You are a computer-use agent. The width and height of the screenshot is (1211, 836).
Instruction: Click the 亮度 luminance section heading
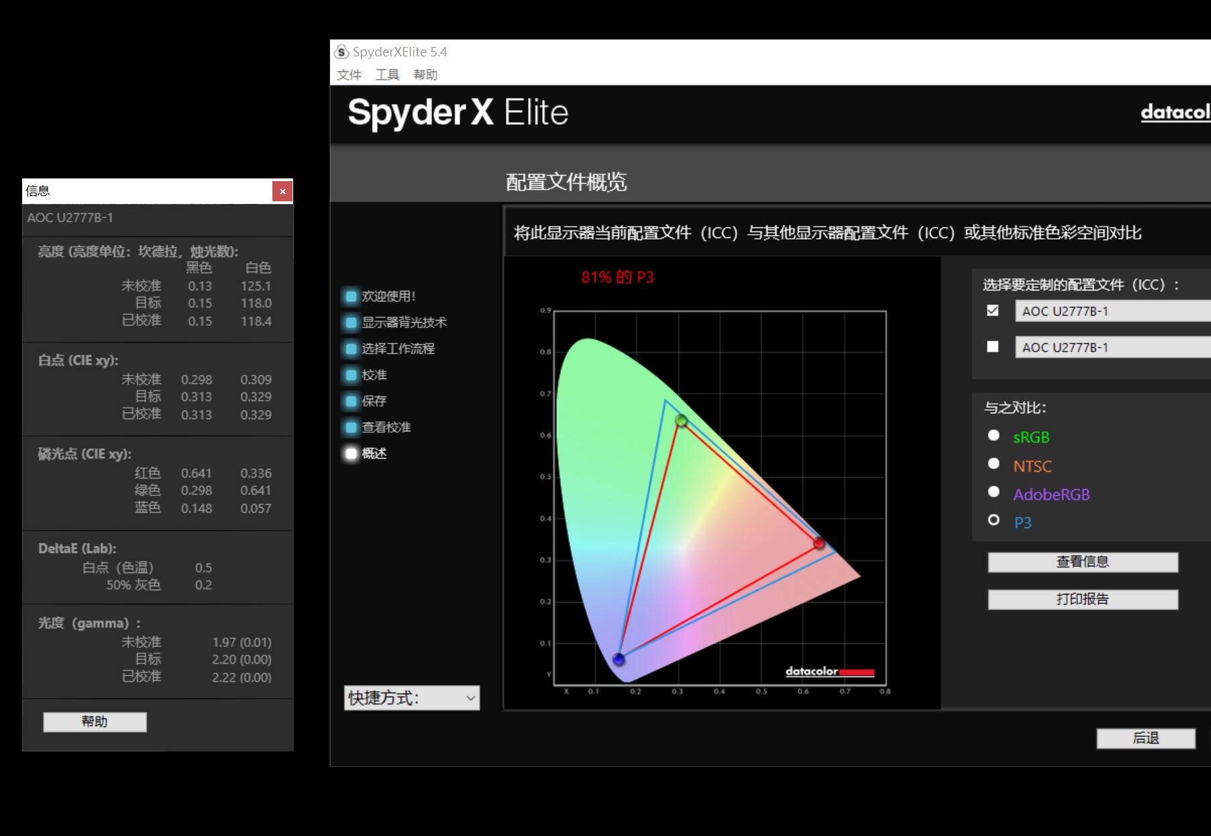point(138,252)
